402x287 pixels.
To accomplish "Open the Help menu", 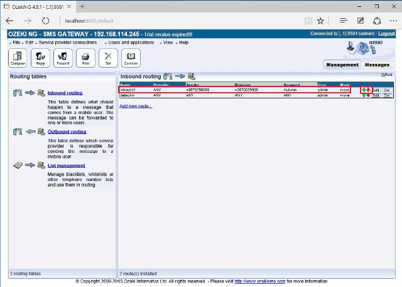I will click(x=184, y=43).
